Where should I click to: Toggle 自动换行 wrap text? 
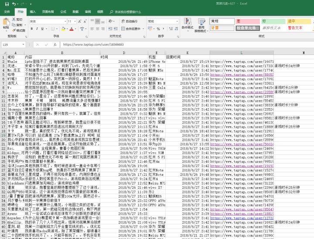pyautogui.click(x=130, y=21)
